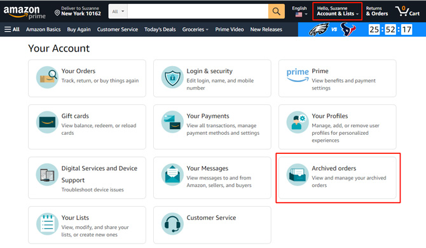Open the shopping cart icon
Viewport: 426px width, 248px height.
click(x=402, y=11)
